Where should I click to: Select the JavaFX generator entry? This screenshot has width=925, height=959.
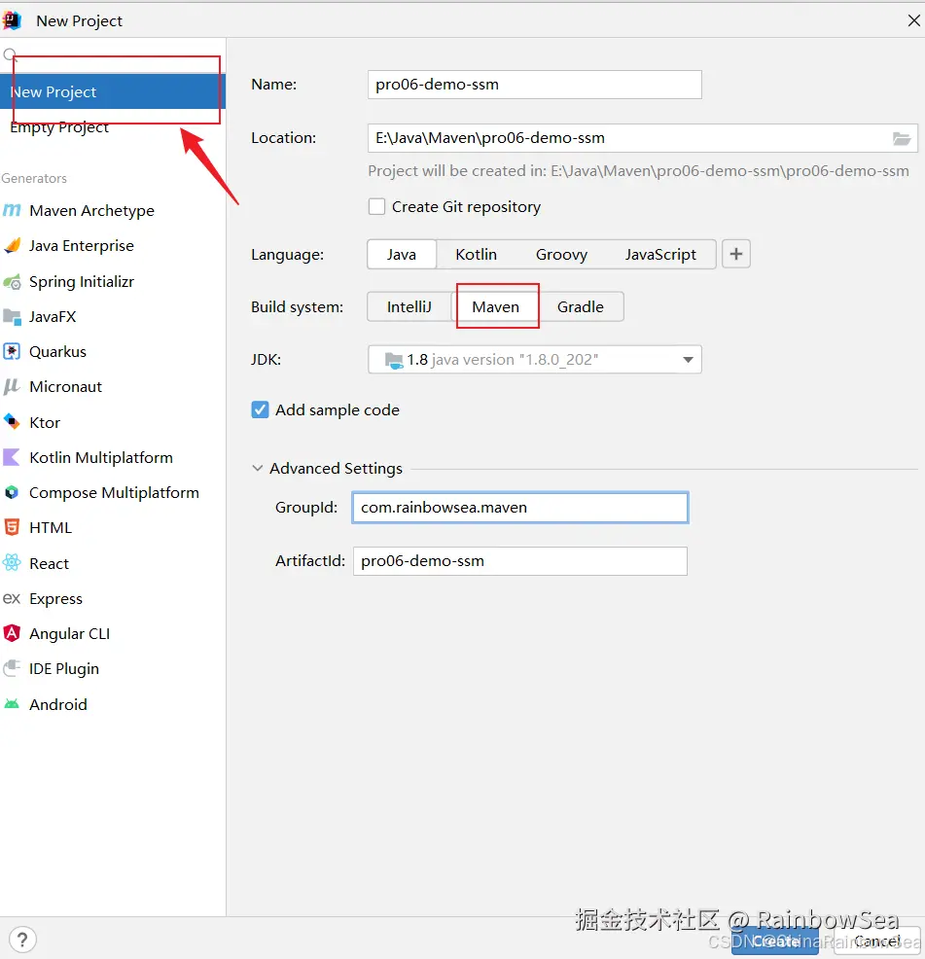point(113,317)
